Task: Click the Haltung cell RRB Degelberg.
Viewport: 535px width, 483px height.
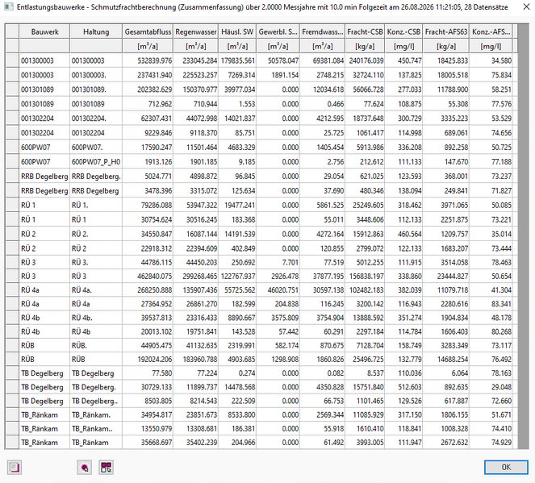Action: tap(96, 190)
